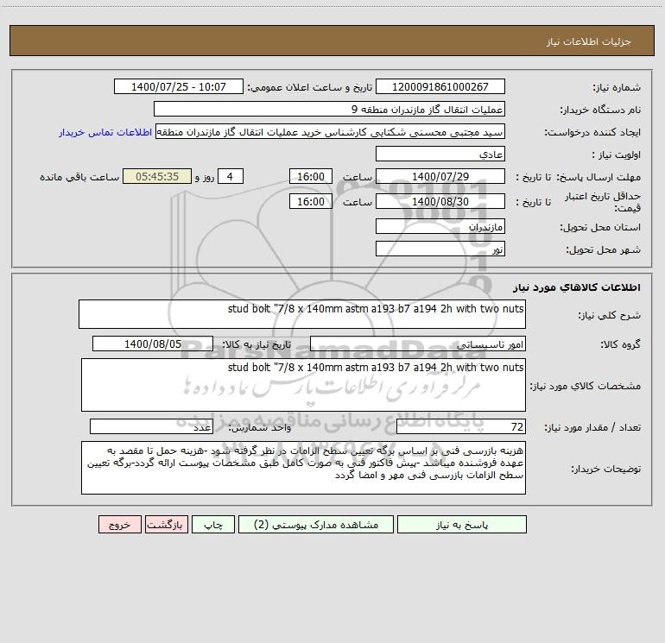Click the announcement date field 1400/07/25 - 10:07
Screen dimensions: 665x643
pos(179,86)
